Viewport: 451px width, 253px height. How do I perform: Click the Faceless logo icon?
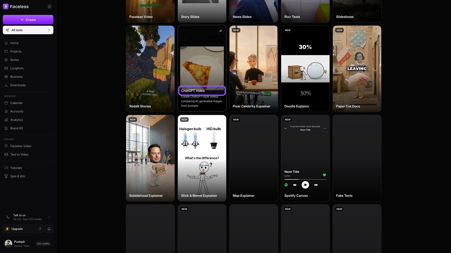click(6, 6)
